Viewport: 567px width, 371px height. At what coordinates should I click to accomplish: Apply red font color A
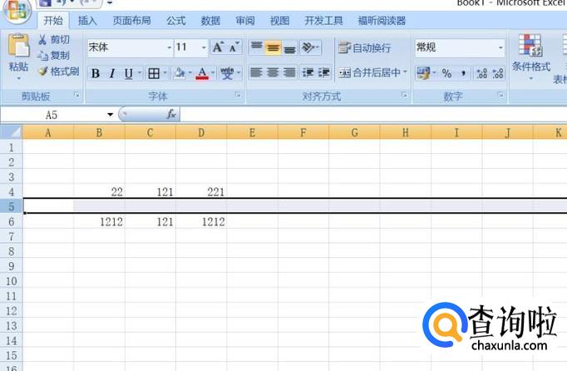[202, 73]
